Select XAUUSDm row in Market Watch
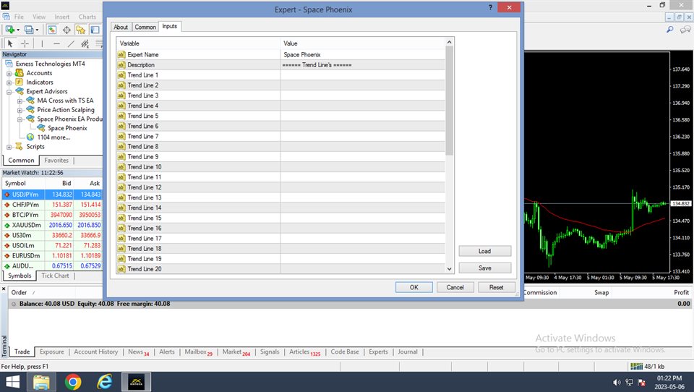This screenshot has height=392, width=694. click(x=52, y=225)
